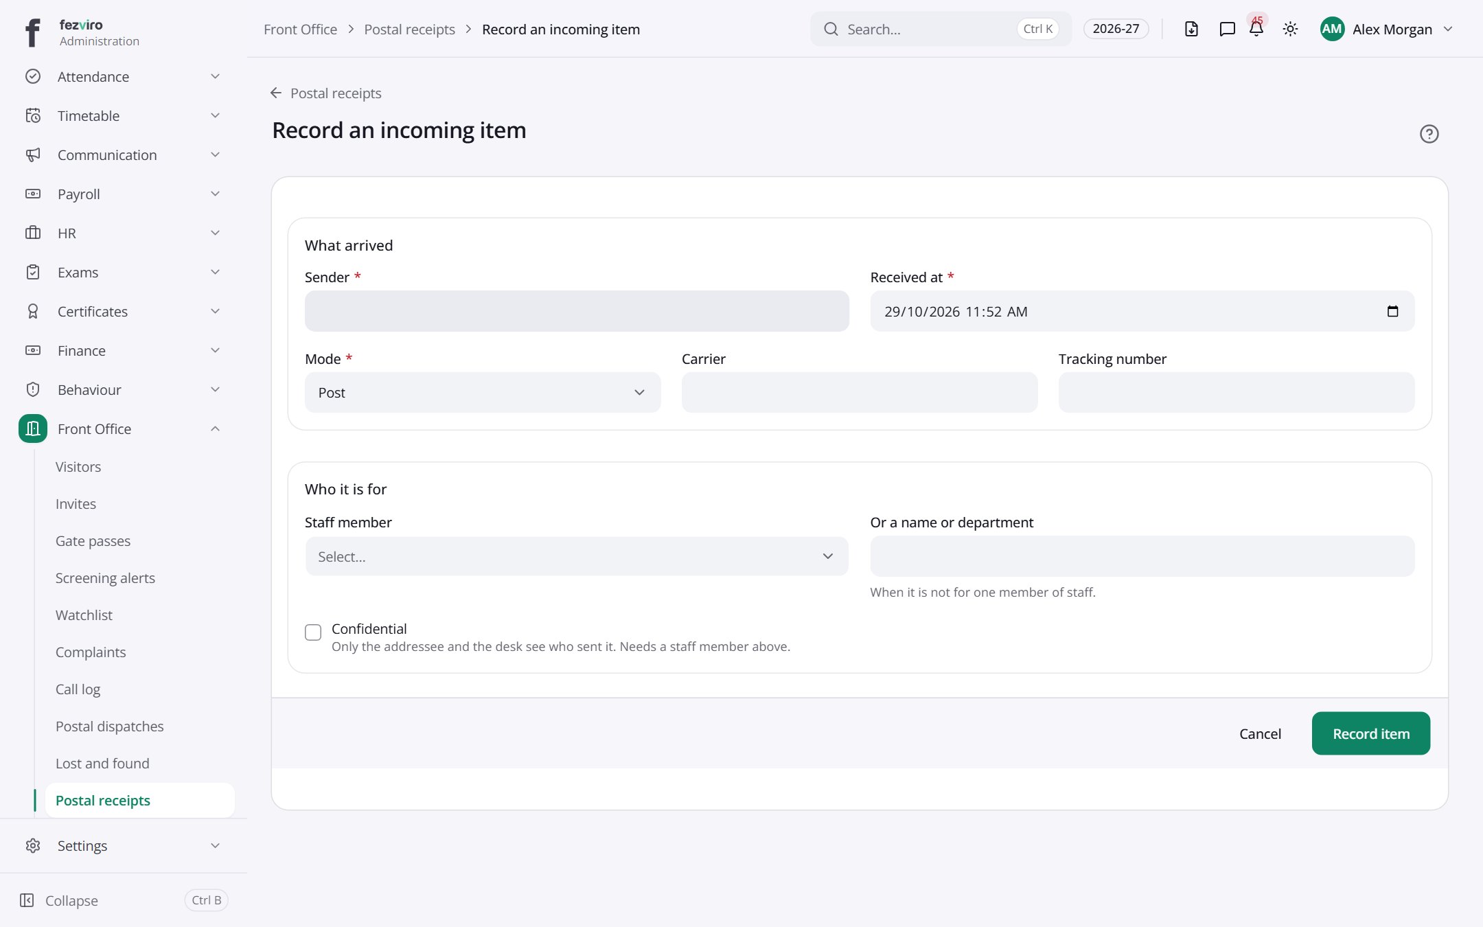The height and width of the screenshot is (927, 1483).
Task: Open Lost and found in the sidebar
Action: point(102,764)
